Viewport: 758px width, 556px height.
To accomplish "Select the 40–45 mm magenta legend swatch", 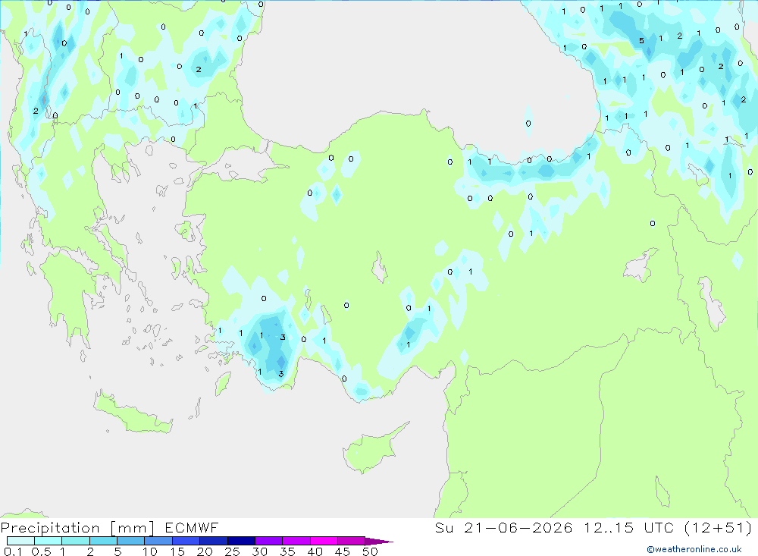I will point(324,541).
